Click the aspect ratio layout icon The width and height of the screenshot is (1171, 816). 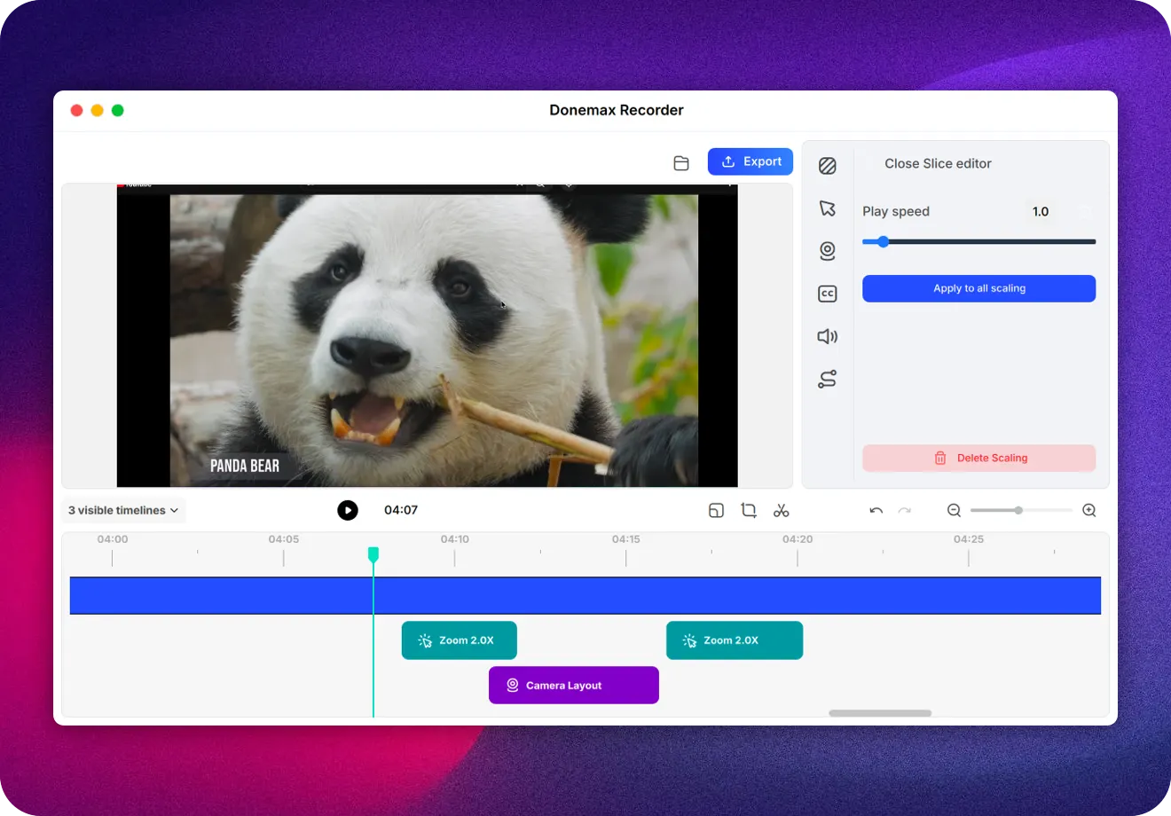pos(717,510)
